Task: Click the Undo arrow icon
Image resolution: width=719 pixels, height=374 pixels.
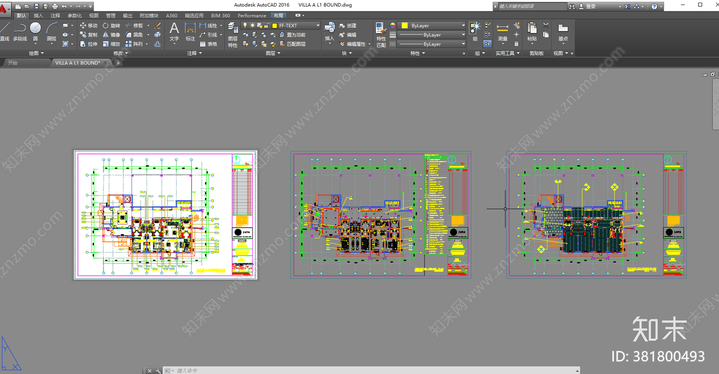Action: click(x=64, y=6)
